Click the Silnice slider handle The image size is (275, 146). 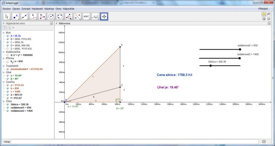[x=210, y=66]
